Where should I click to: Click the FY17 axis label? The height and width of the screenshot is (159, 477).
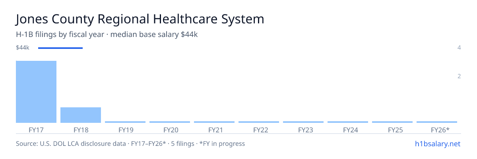coord(36,130)
